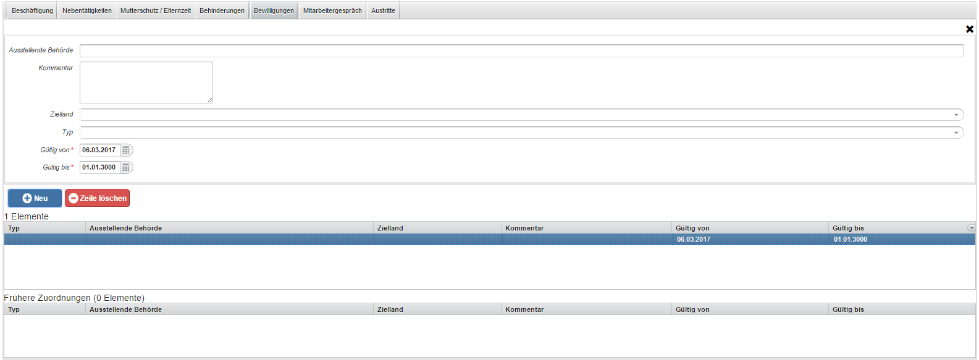The height and width of the screenshot is (360, 979).
Task: Click the Gültig von date field
Action: tap(99, 150)
